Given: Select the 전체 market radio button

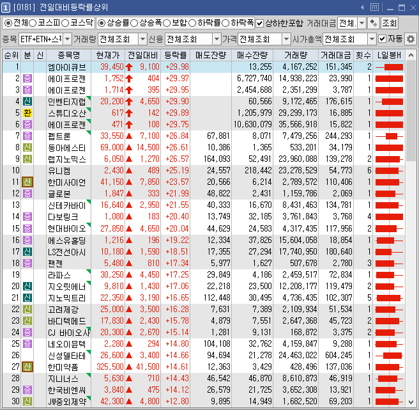Looking at the screenshot, I should tap(8, 23).
